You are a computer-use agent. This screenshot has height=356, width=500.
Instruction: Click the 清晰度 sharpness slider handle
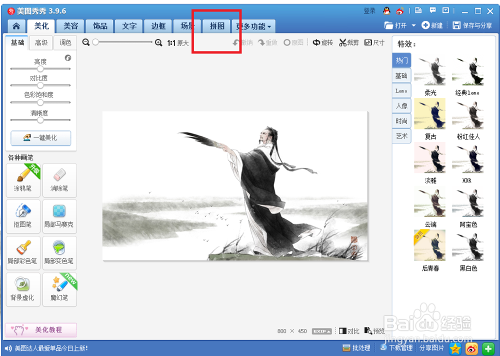point(40,120)
